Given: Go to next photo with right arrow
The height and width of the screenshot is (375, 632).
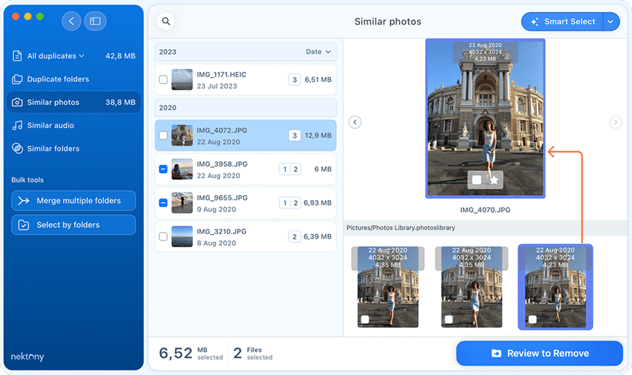Looking at the screenshot, I should (616, 121).
